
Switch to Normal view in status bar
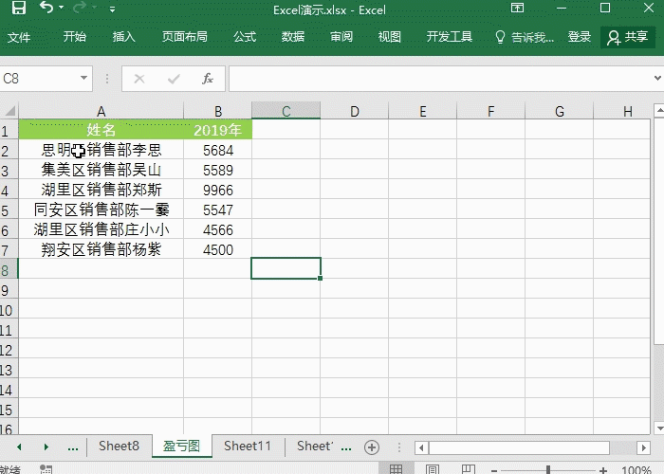(397, 469)
